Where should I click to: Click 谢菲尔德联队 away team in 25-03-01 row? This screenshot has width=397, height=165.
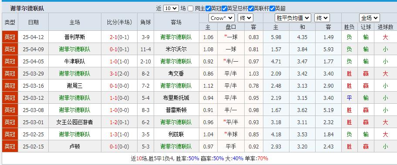click(x=176, y=122)
